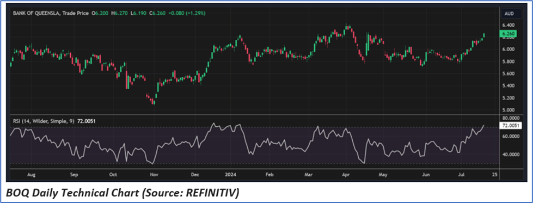Viewport: 533px width, 203px height.
Task: Click the 5.400 price axis label
Action: 509,85
